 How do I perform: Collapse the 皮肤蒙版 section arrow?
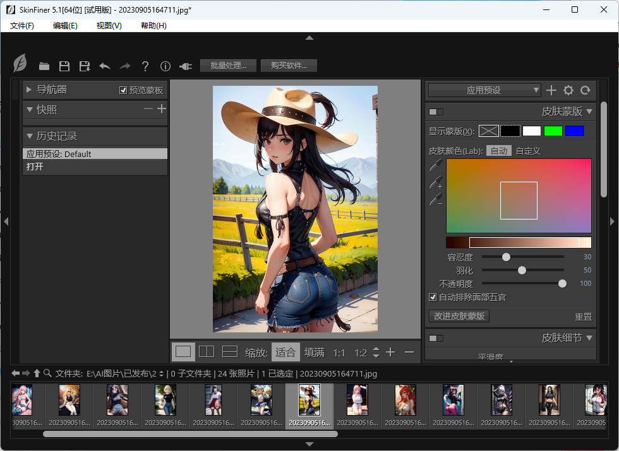click(589, 112)
